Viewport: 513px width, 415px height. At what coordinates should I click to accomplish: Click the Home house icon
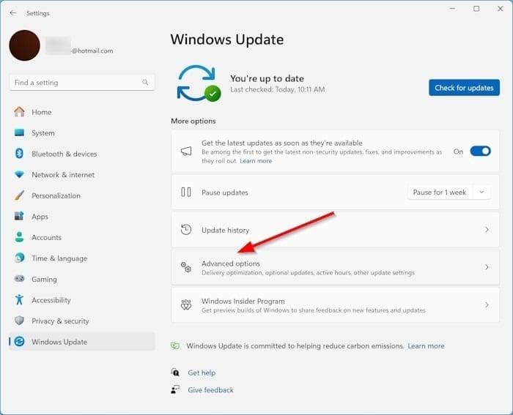pos(19,112)
